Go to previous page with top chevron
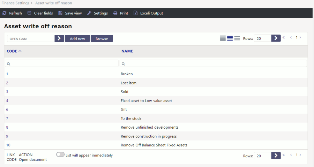 [x=291, y=37]
